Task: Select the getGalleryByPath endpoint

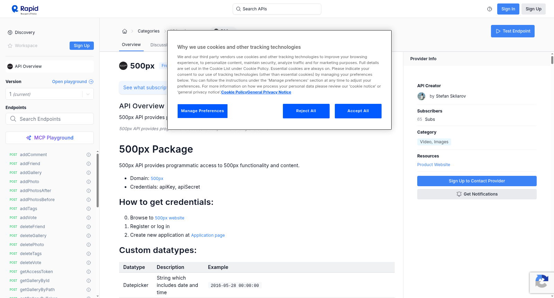Action: 37,290
